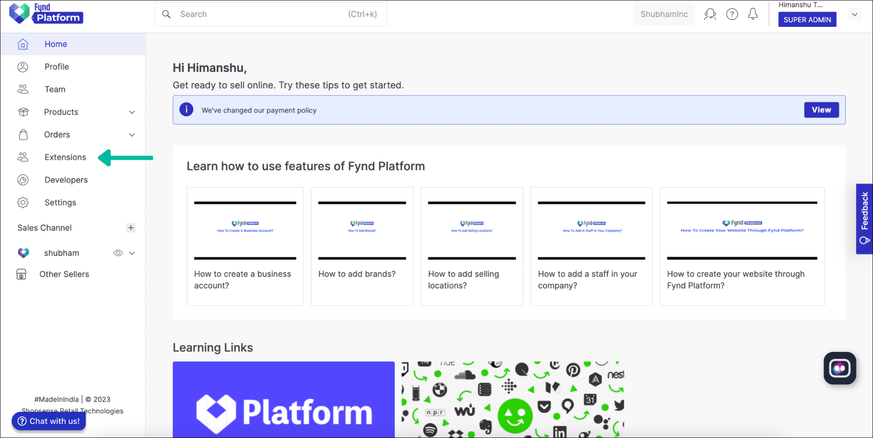The width and height of the screenshot is (873, 438).
Task: Select the Extensions icon
Action: click(x=23, y=157)
